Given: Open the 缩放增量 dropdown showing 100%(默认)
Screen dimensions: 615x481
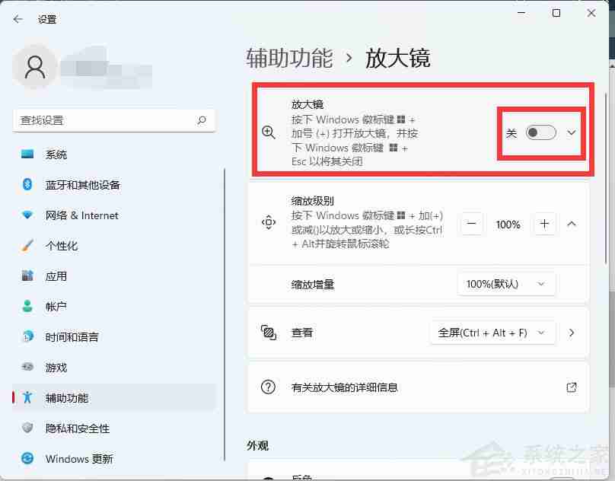Looking at the screenshot, I should (x=505, y=284).
